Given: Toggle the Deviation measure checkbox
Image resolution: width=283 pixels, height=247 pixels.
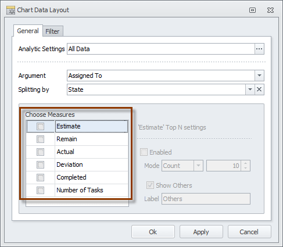Looking at the screenshot, I should coord(40,164).
